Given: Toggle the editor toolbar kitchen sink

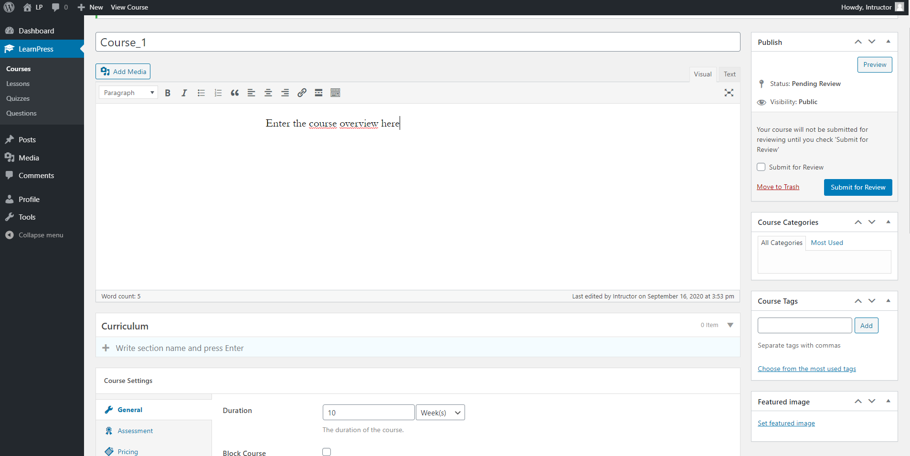Looking at the screenshot, I should pyautogui.click(x=336, y=93).
